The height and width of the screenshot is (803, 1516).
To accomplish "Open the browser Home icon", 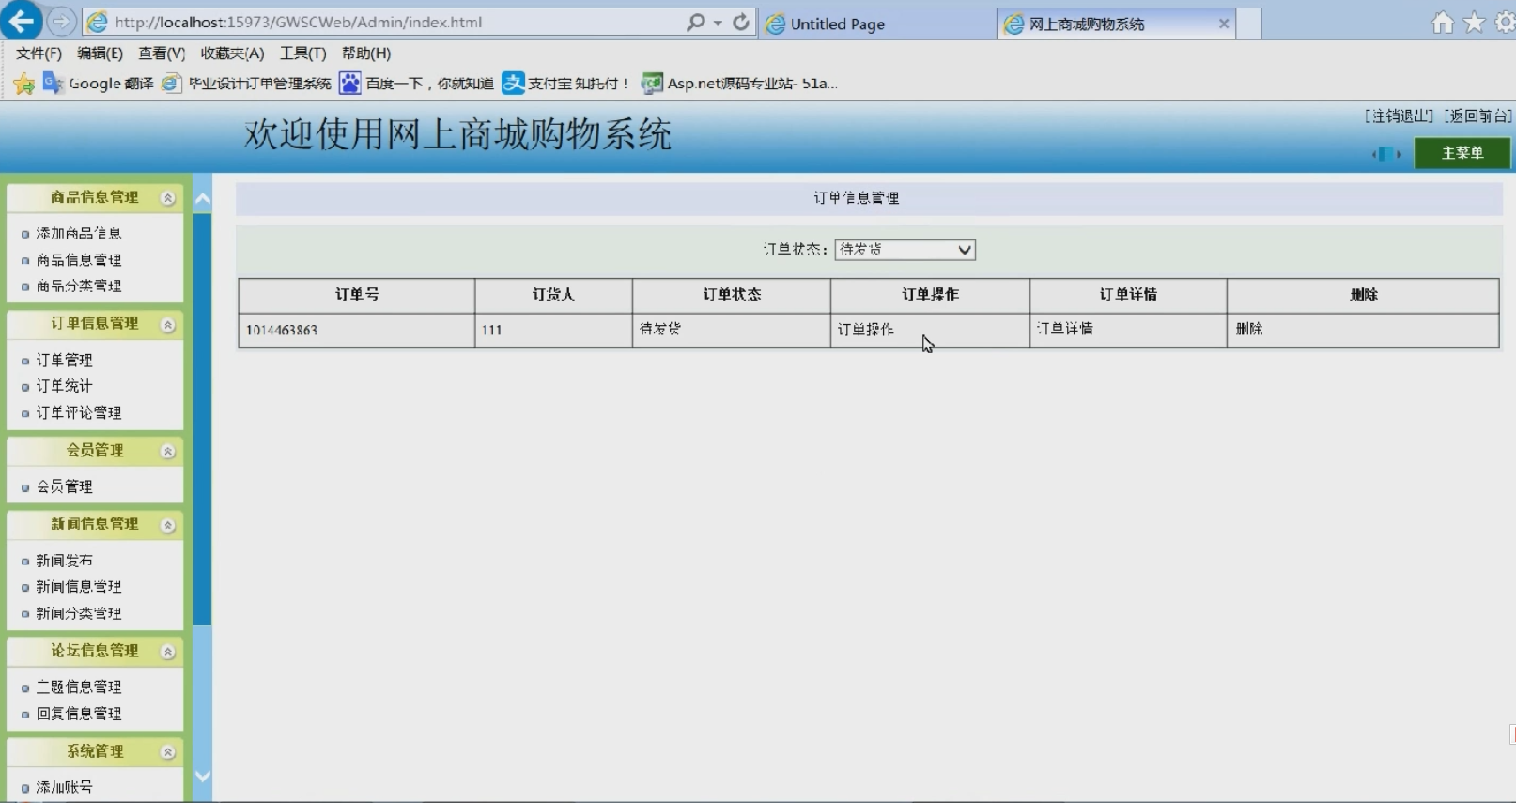I will click(1442, 23).
